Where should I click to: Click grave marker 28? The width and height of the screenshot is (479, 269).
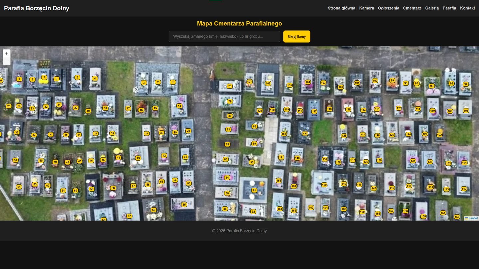(188, 131)
